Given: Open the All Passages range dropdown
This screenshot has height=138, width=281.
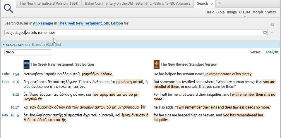Looking at the screenshot, I should tap(43, 23).
